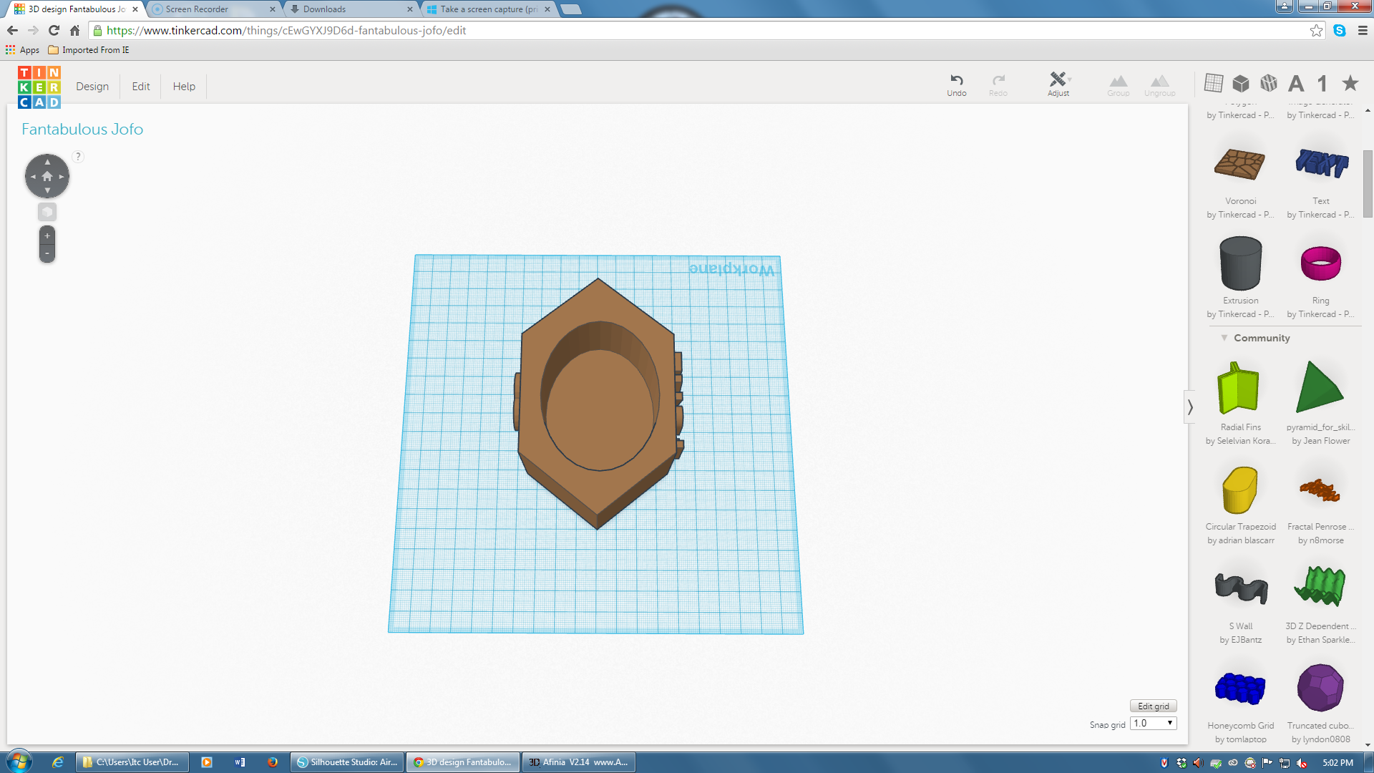Select the striped Holes box icon

(x=1269, y=83)
